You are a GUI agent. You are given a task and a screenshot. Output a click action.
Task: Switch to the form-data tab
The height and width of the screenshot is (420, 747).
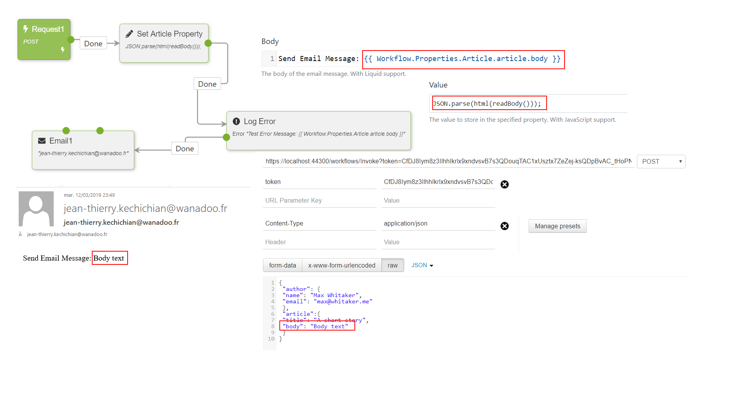[x=282, y=265]
